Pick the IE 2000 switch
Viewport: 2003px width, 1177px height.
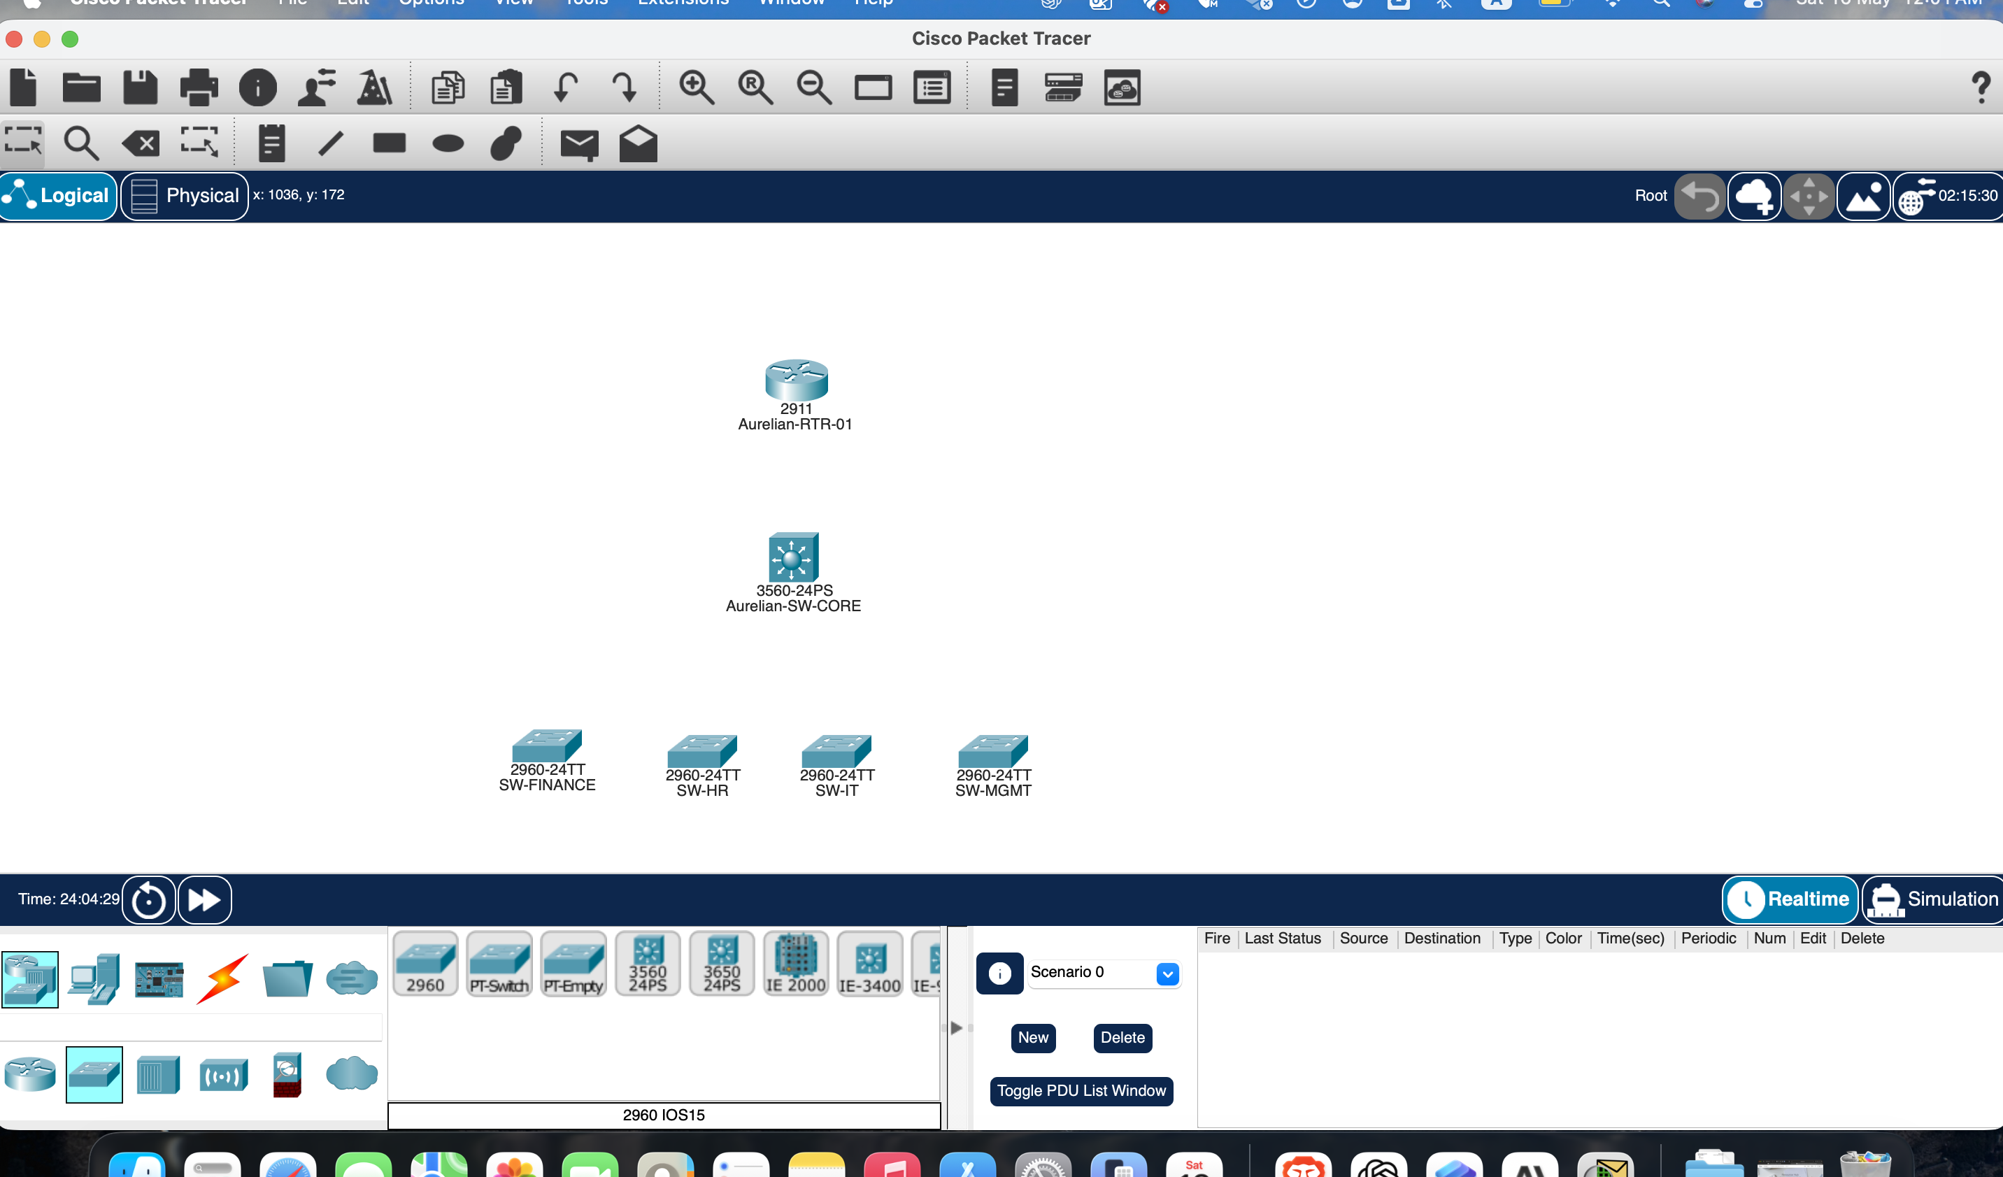click(796, 963)
